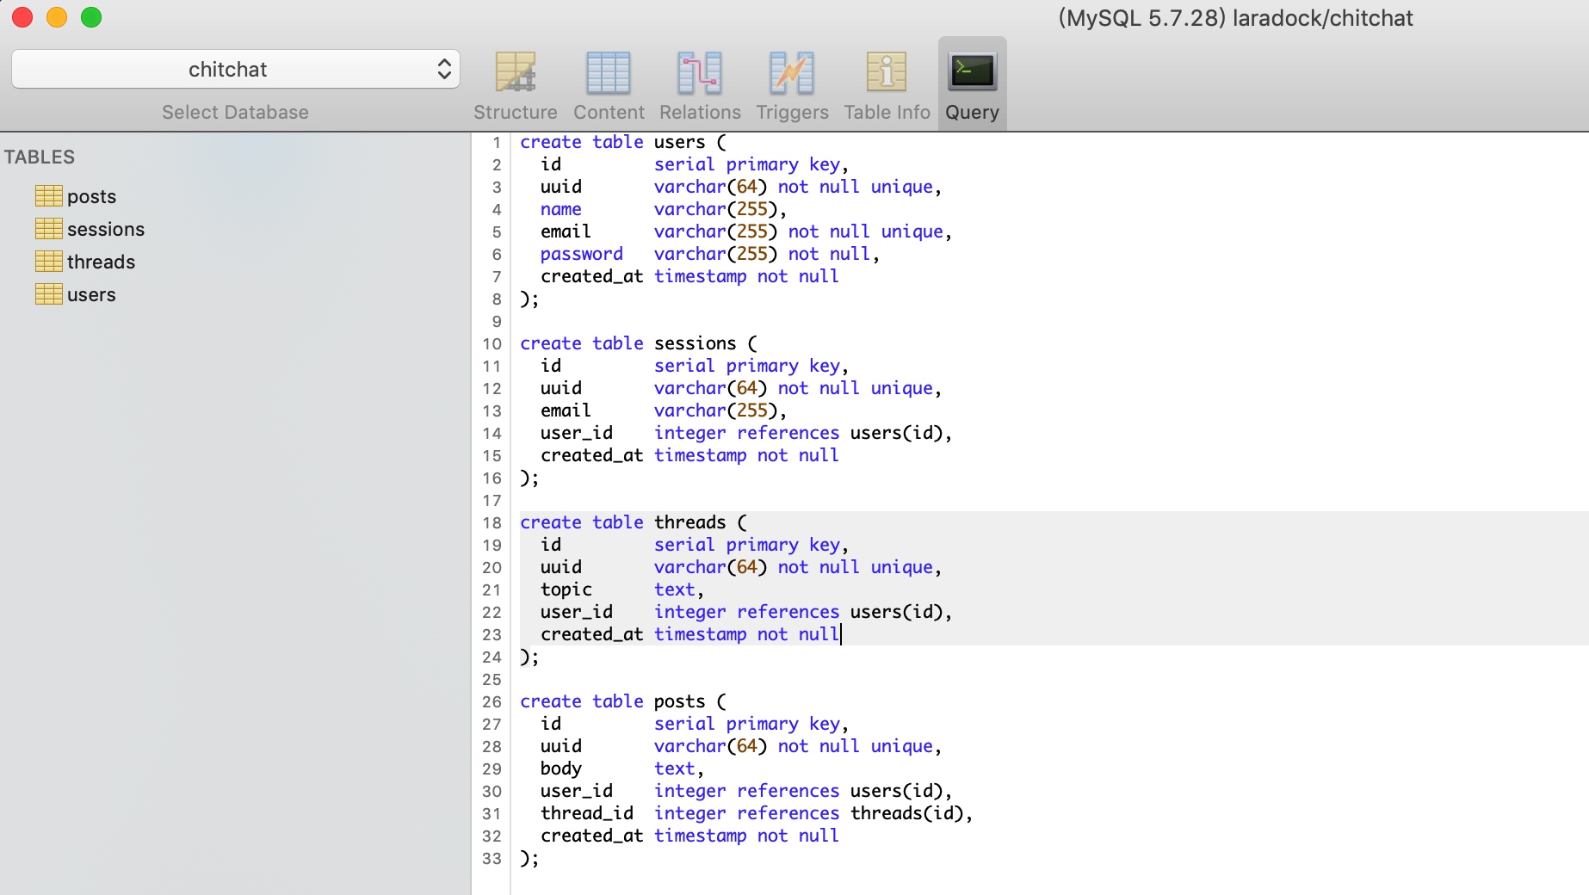
Task: Click the users table icon
Action: click(49, 294)
